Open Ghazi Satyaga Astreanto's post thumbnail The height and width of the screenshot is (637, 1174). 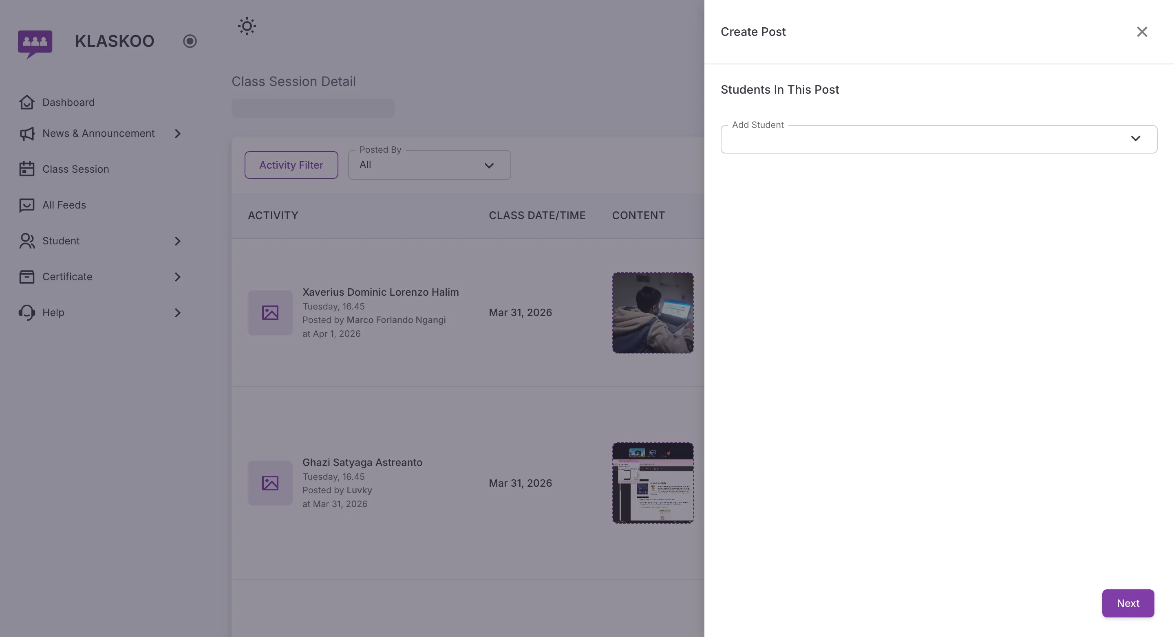point(653,483)
